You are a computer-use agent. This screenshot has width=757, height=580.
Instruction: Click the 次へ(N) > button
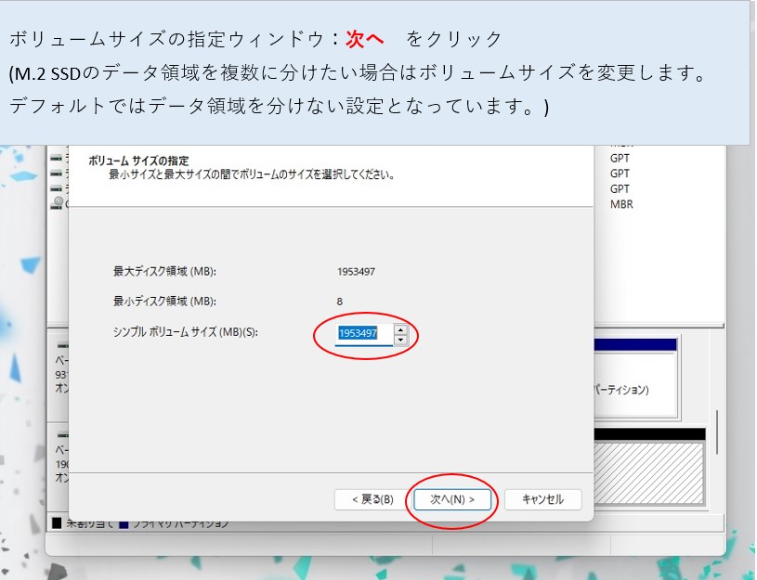tap(451, 499)
